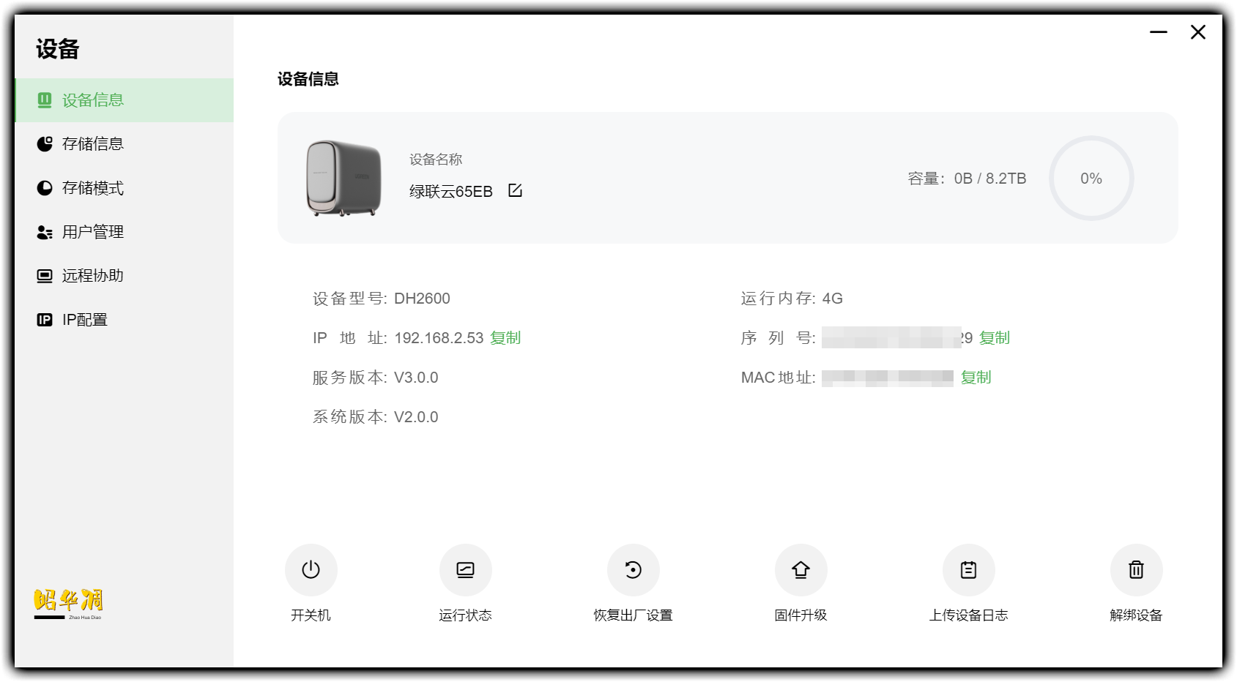Image resolution: width=1237 pixels, height=682 pixels.
Task: Click the 上传设备日志 upload icon
Action: pos(968,569)
